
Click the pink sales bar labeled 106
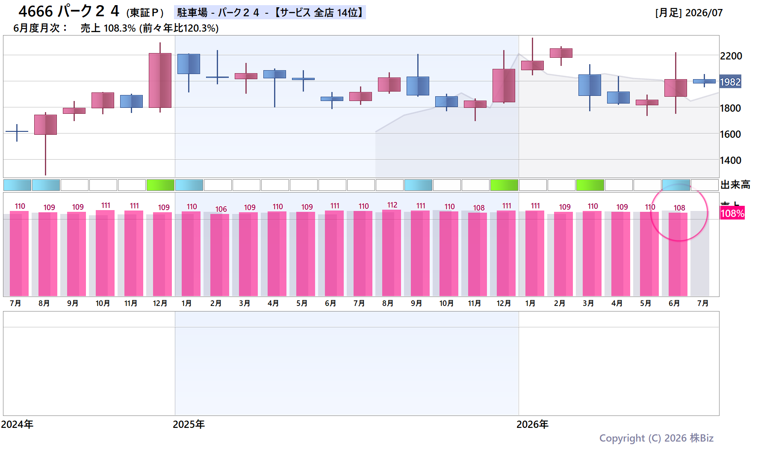click(220, 255)
